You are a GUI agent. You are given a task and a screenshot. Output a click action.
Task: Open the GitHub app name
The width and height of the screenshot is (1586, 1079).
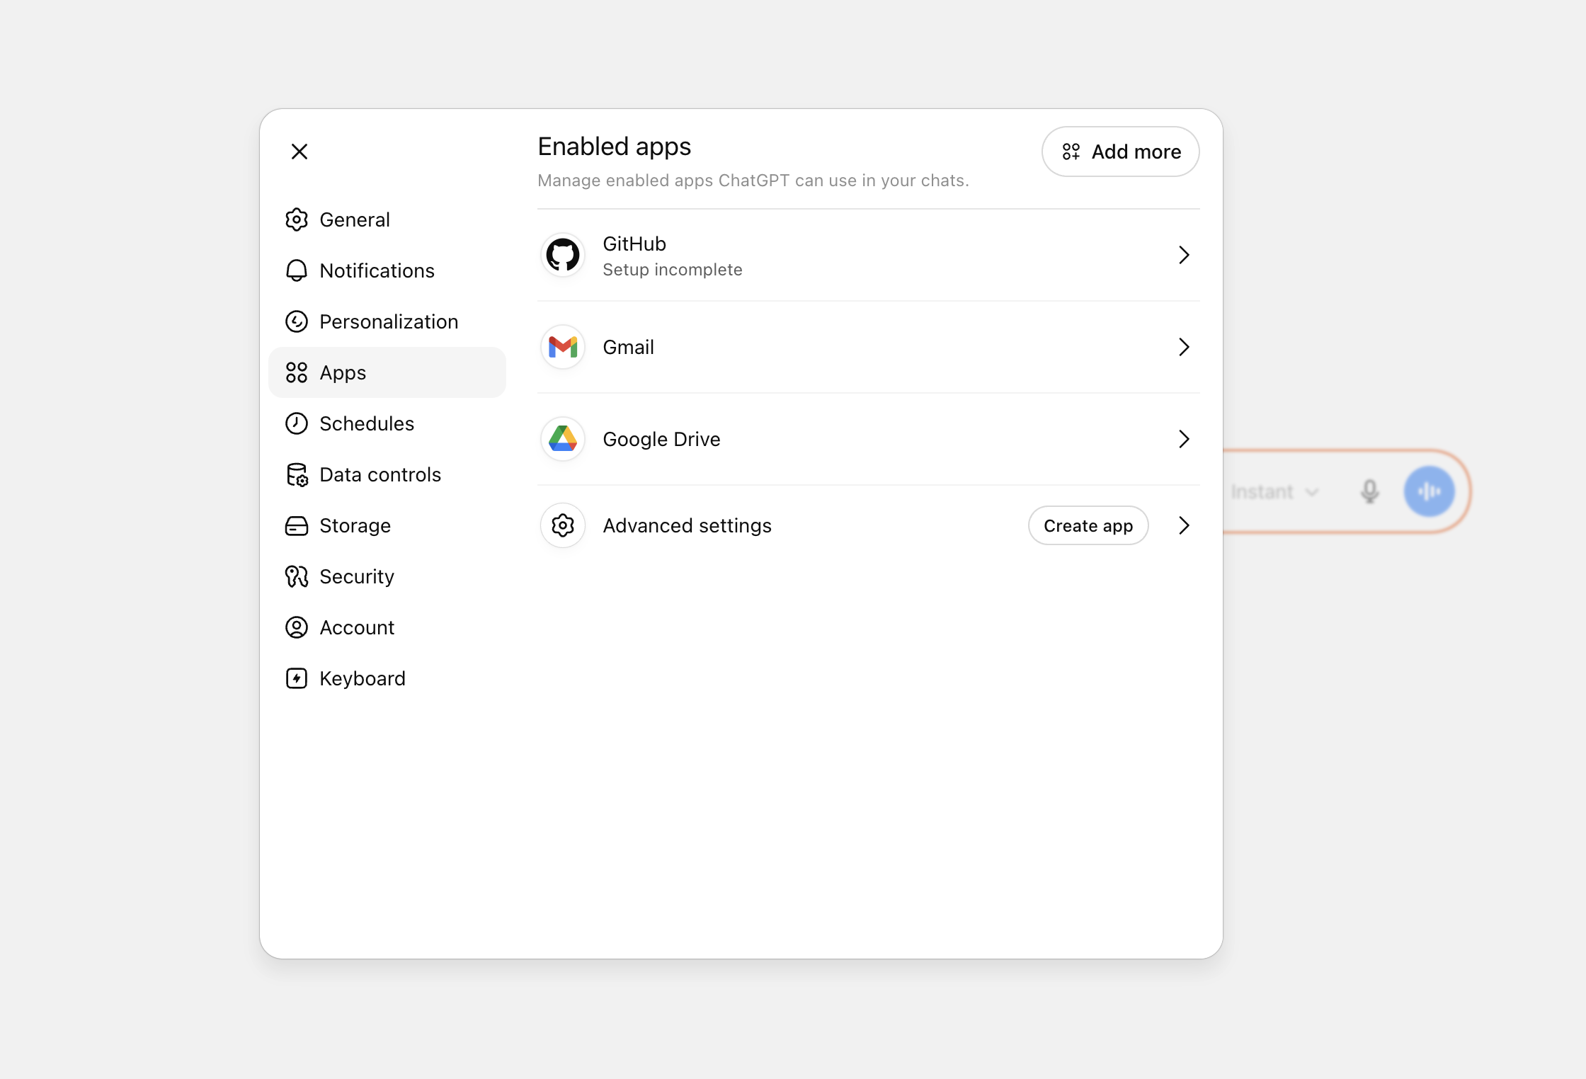click(x=634, y=244)
